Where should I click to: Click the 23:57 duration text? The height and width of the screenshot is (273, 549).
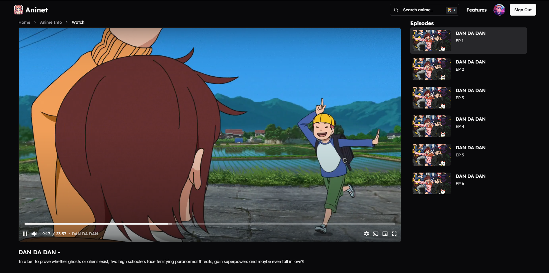coord(61,234)
